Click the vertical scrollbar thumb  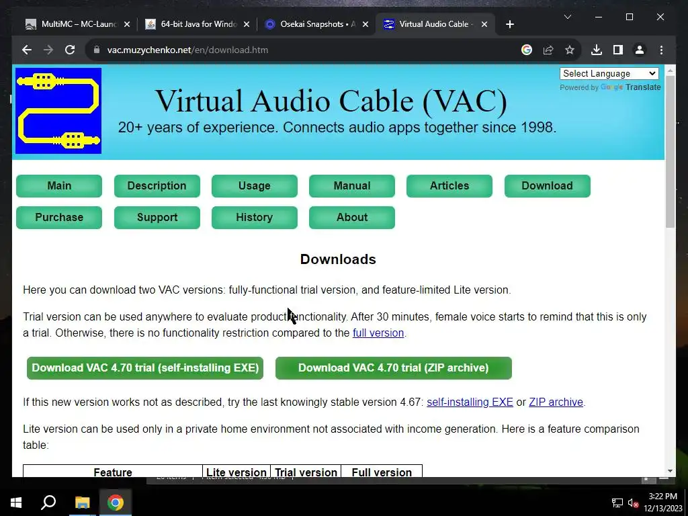[x=670, y=151]
